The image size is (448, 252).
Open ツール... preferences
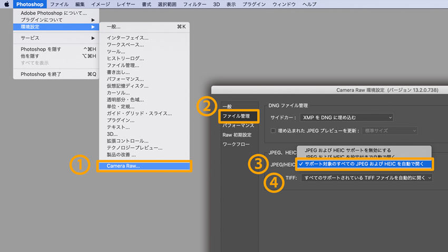(144, 52)
